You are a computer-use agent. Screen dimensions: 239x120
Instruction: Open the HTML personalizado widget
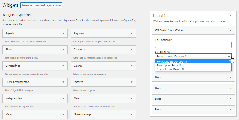[35, 82]
